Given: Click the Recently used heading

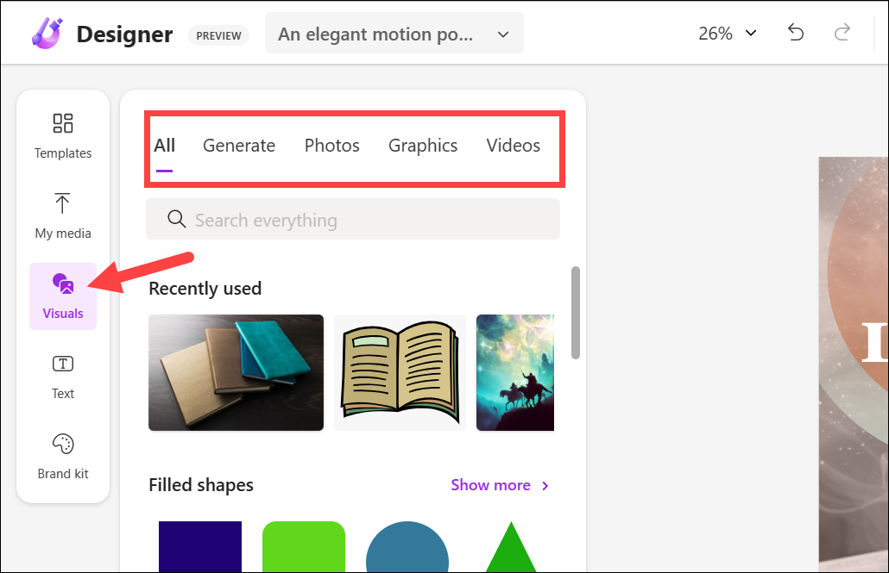Looking at the screenshot, I should pos(205,289).
